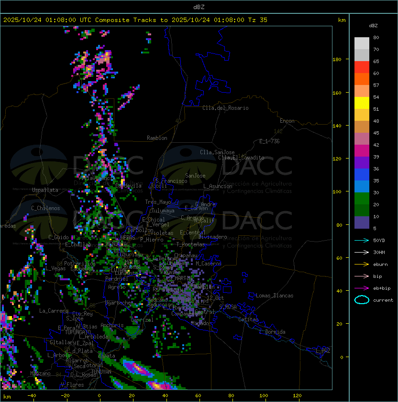Click the 'V_Flores' map label
Image resolution: width=398 pixels, height=402 pixels.
coord(72,385)
